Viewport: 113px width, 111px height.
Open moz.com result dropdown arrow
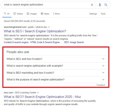click(38, 93)
